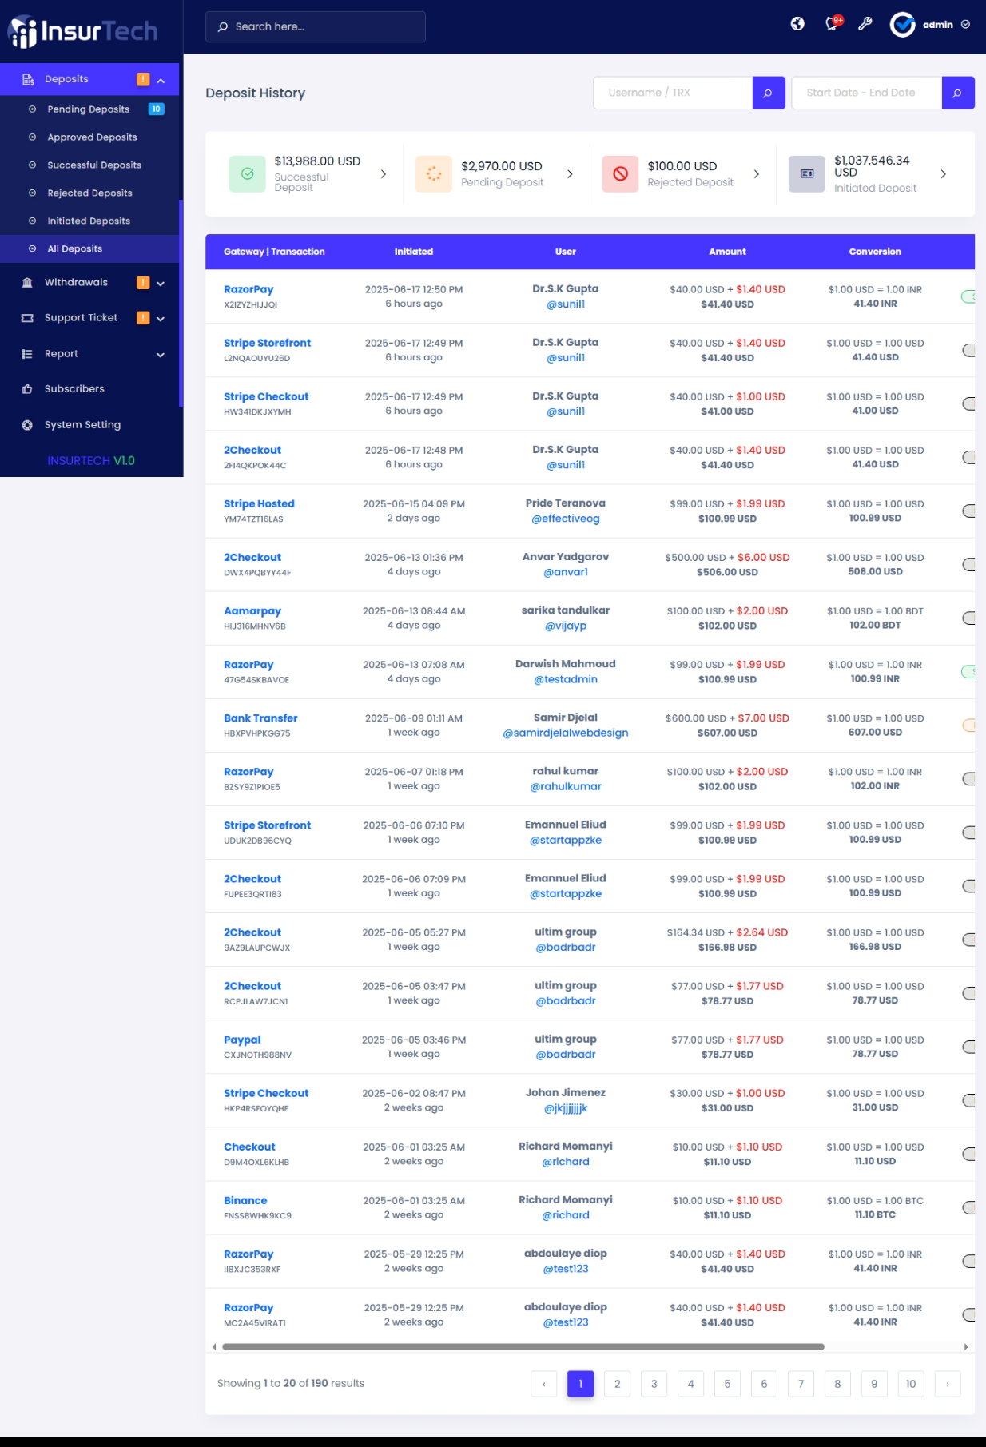This screenshot has height=1447, width=986.
Task: Click the arrow on the Pending Deposit card
Action: click(570, 174)
